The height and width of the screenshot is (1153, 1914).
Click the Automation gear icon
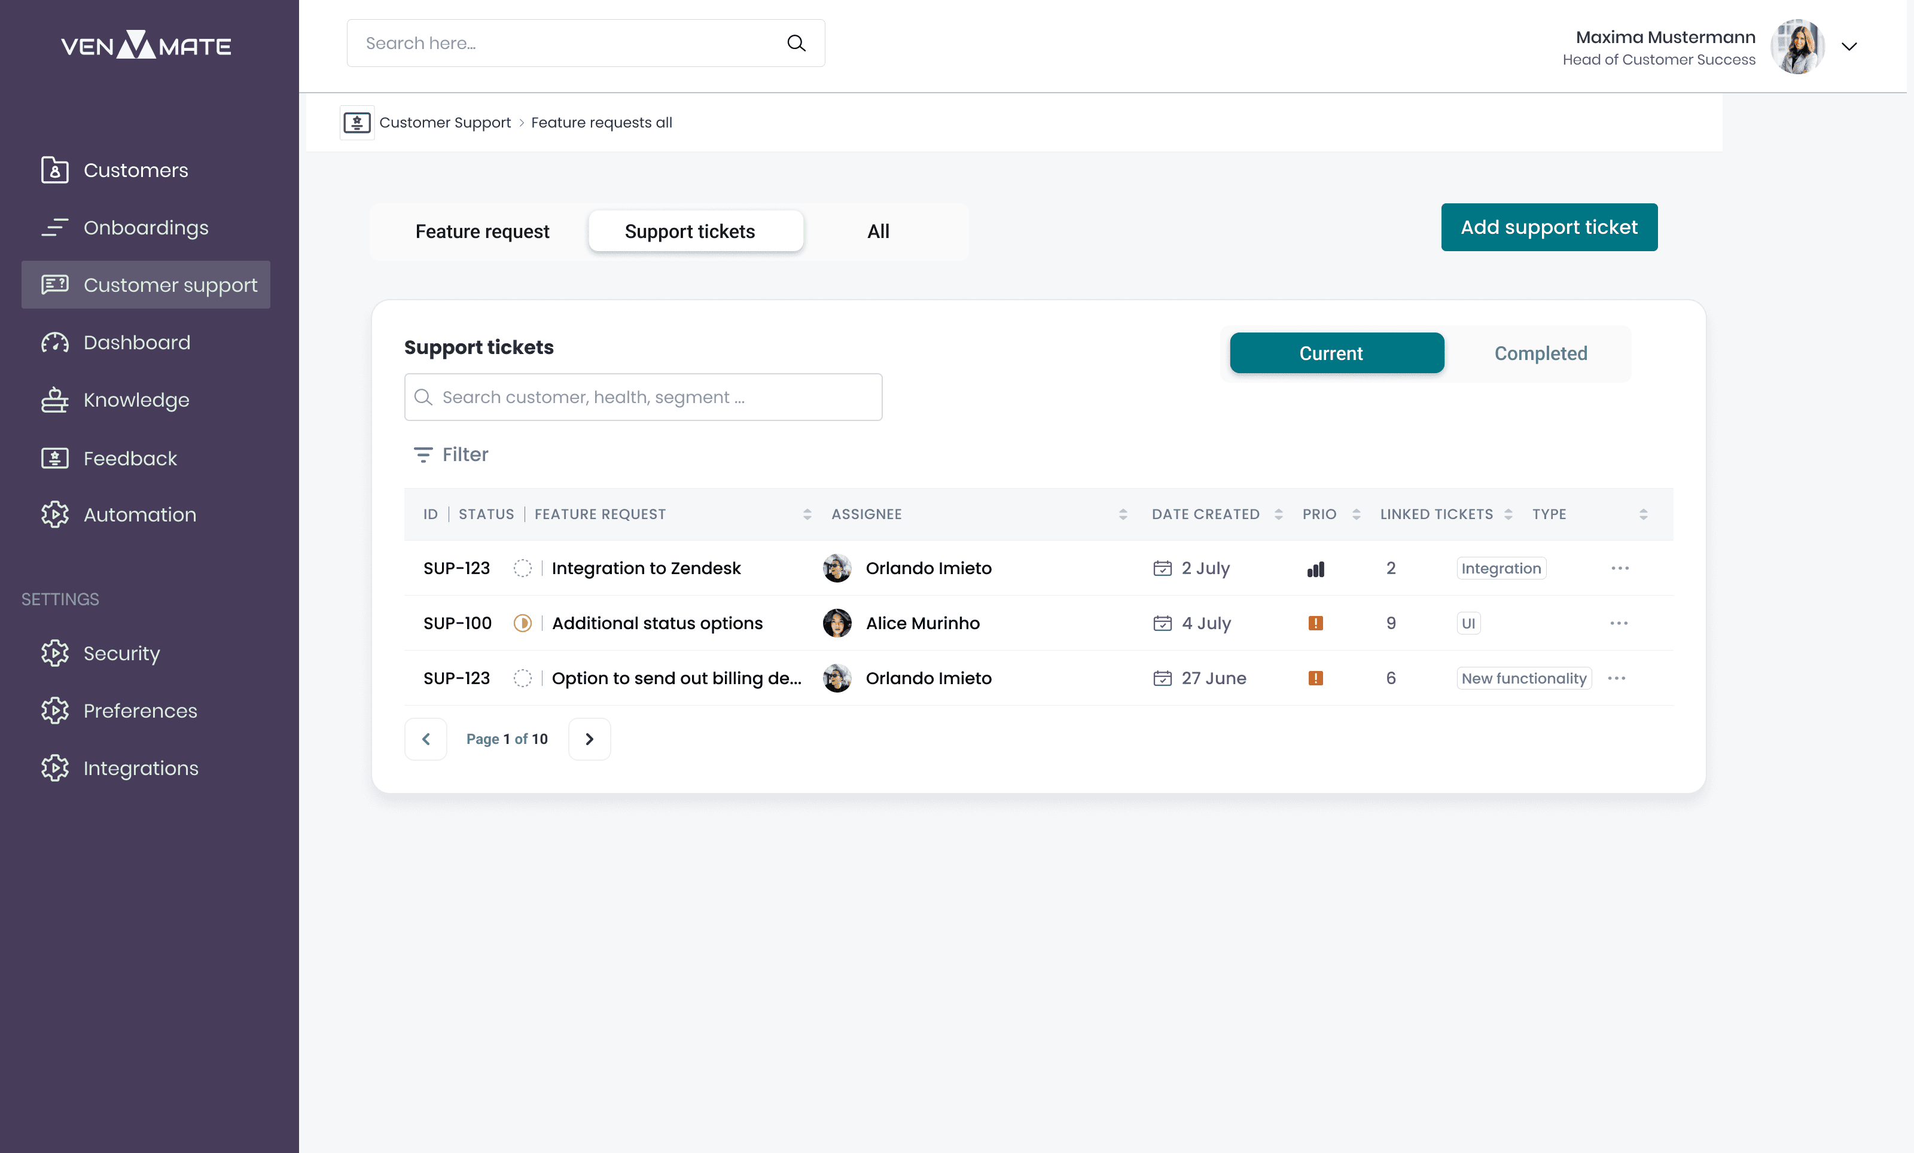pos(54,514)
